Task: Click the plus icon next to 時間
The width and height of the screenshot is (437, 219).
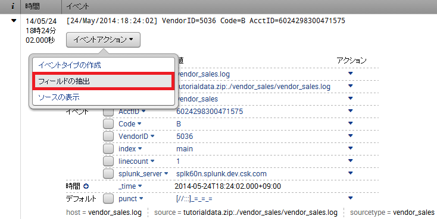Action: click(86, 186)
